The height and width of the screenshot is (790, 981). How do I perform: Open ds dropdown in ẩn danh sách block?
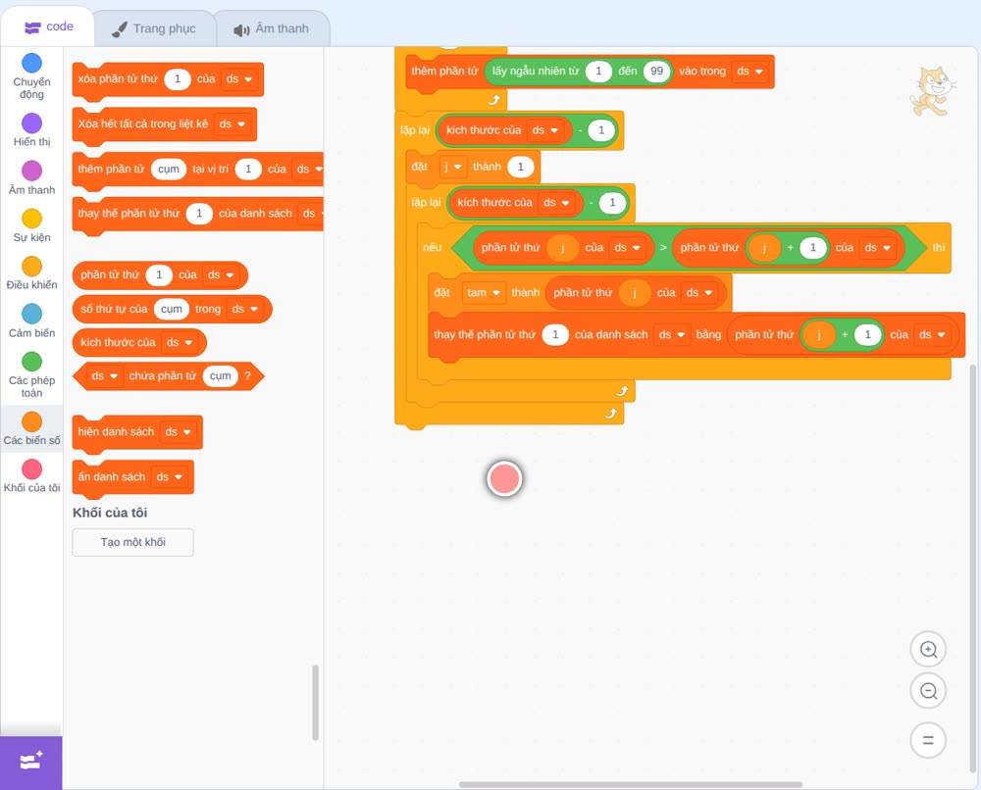tap(170, 477)
